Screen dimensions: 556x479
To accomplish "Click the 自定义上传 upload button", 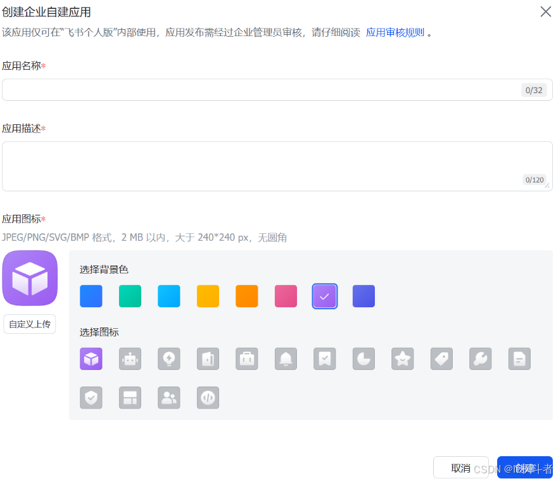I will click(29, 324).
